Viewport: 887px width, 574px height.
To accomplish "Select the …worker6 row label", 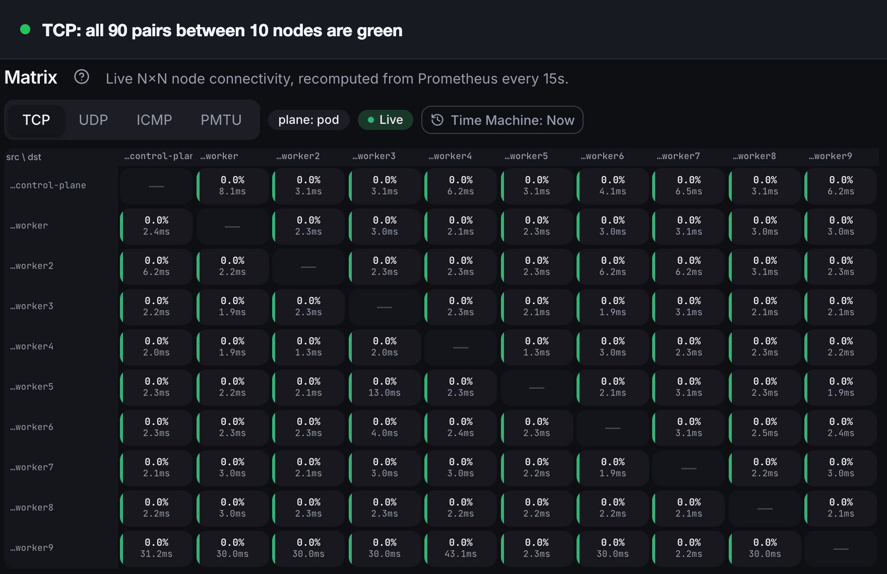I will pos(32,427).
